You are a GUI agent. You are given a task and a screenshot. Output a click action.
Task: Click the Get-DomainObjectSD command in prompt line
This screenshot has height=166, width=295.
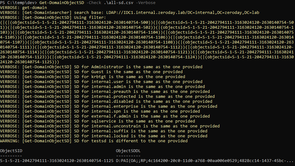coord(62,3)
